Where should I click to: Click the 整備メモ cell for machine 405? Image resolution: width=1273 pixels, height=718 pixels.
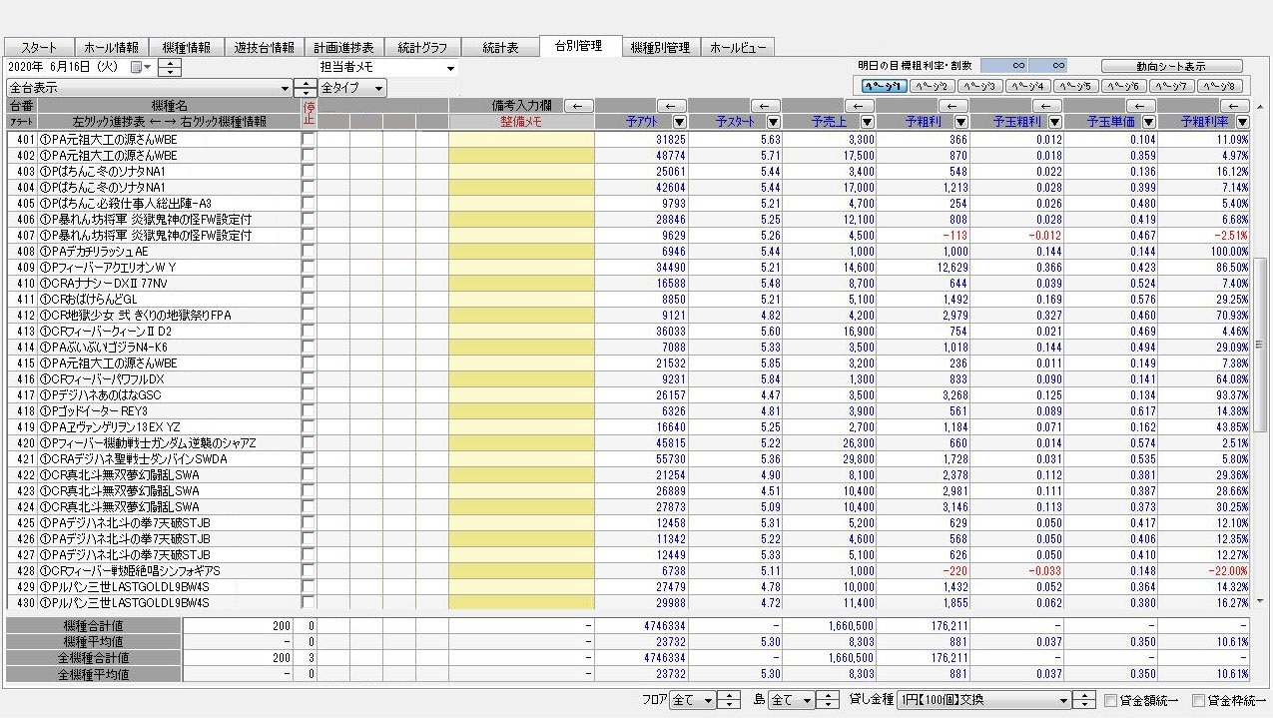[x=521, y=204]
